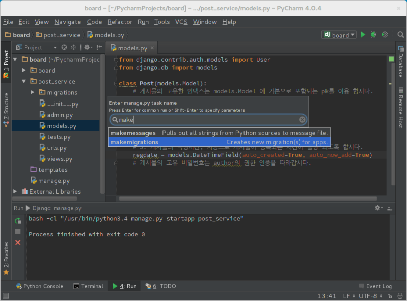Select makemigrations task suggestion
Viewport: 407px width, 301px height.
[219, 142]
